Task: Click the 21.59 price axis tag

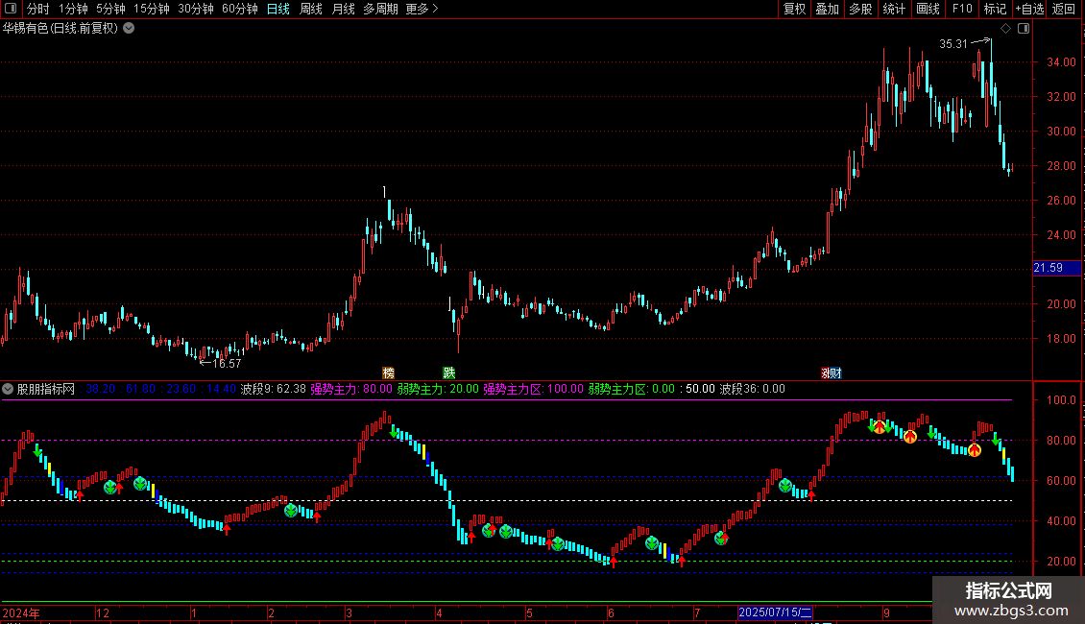Action: [1056, 268]
